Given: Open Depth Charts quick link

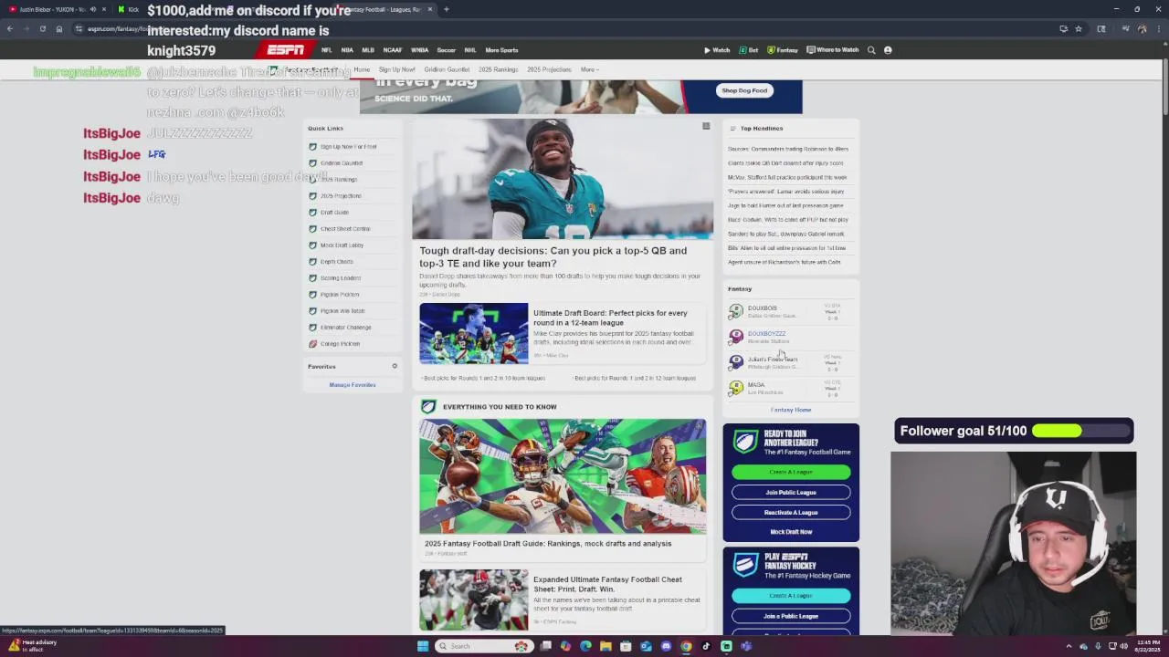Looking at the screenshot, I should [x=336, y=262].
